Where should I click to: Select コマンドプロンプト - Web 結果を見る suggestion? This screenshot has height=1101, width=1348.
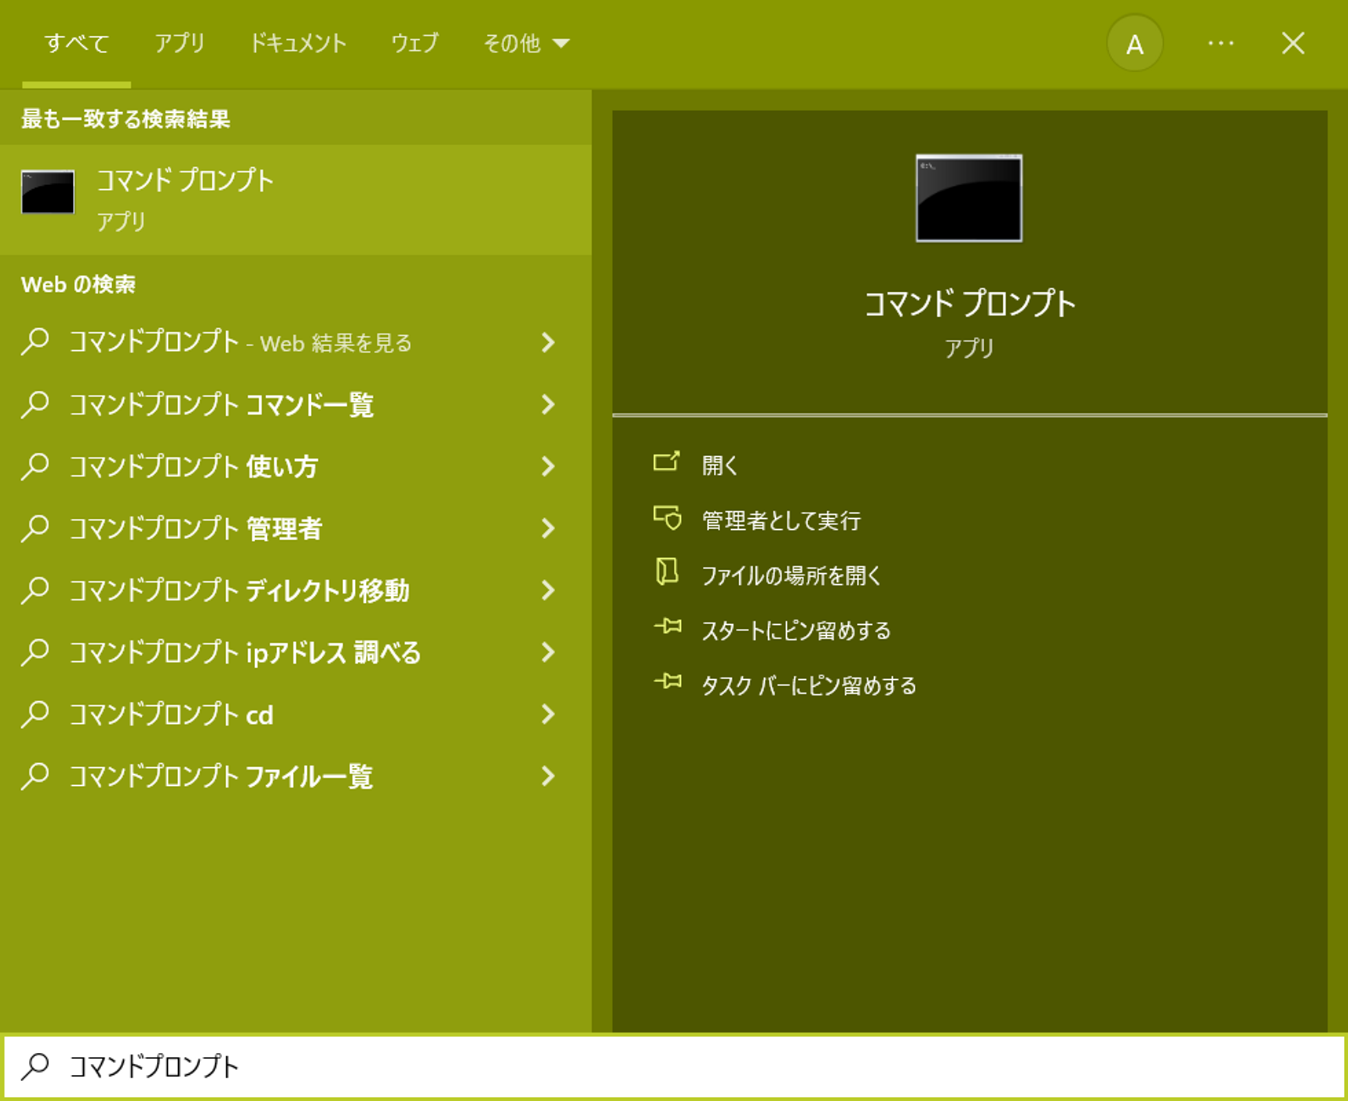point(241,342)
